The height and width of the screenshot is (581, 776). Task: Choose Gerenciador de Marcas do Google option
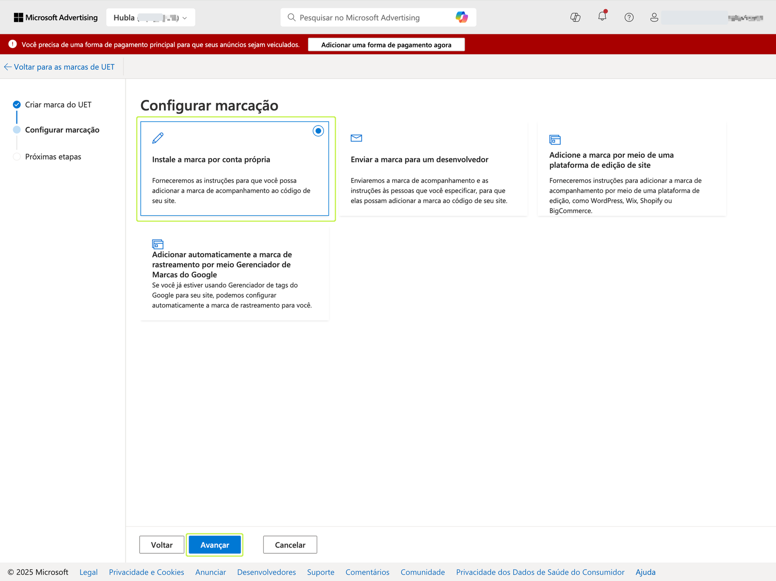click(235, 274)
